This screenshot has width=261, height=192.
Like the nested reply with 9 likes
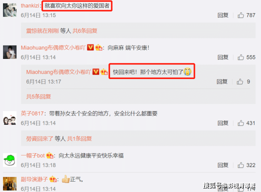click(240, 82)
